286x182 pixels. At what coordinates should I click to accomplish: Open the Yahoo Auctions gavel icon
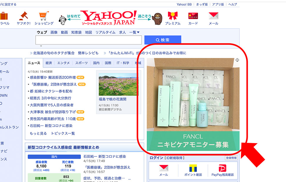pos(24,16)
